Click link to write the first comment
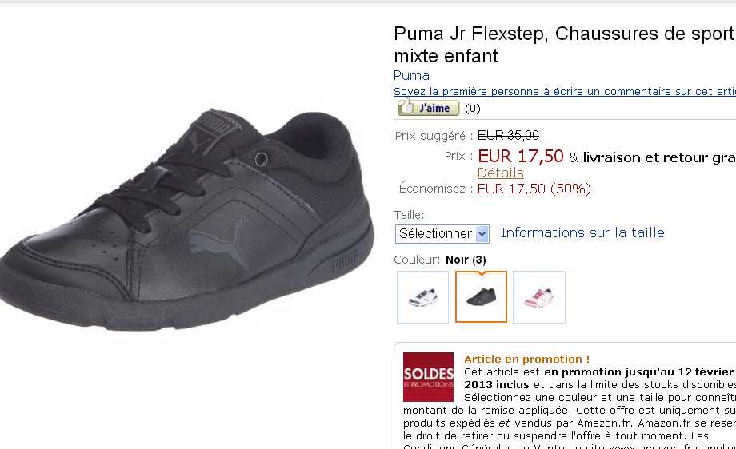 565,91
